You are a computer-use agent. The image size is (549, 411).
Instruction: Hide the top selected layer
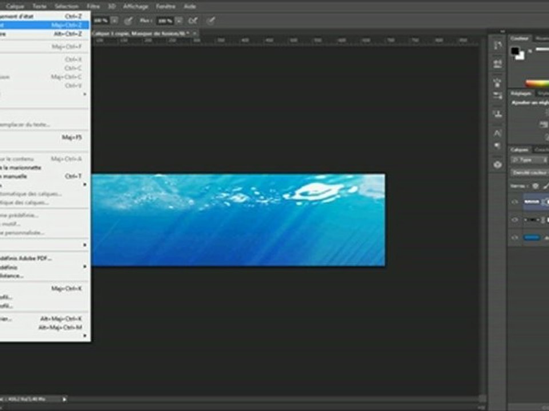coord(515,202)
